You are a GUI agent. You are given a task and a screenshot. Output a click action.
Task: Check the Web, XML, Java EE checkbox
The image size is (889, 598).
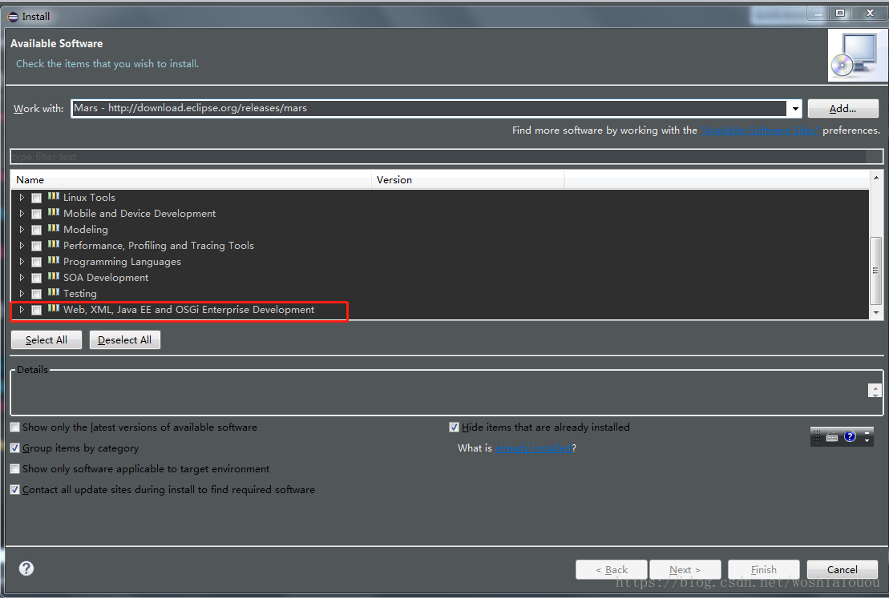click(x=36, y=310)
